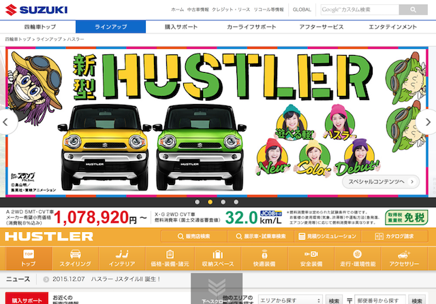Click the 免税 tax exemption badge
This screenshot has height=304, width=436.
click(407, 218)
